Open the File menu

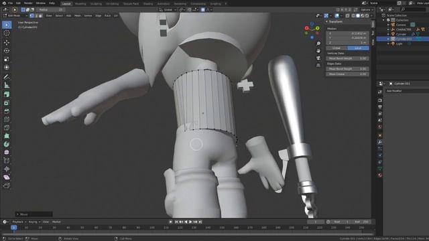click(11, 3)
